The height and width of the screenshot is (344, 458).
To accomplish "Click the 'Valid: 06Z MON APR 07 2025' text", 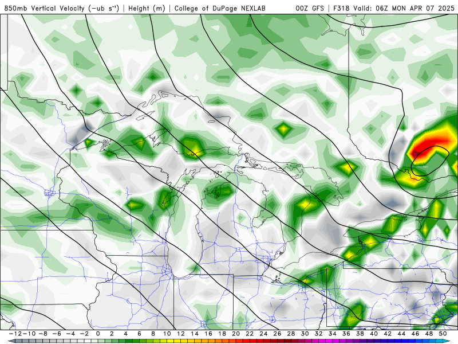I will pyautogui.click(x=404, y=8).
